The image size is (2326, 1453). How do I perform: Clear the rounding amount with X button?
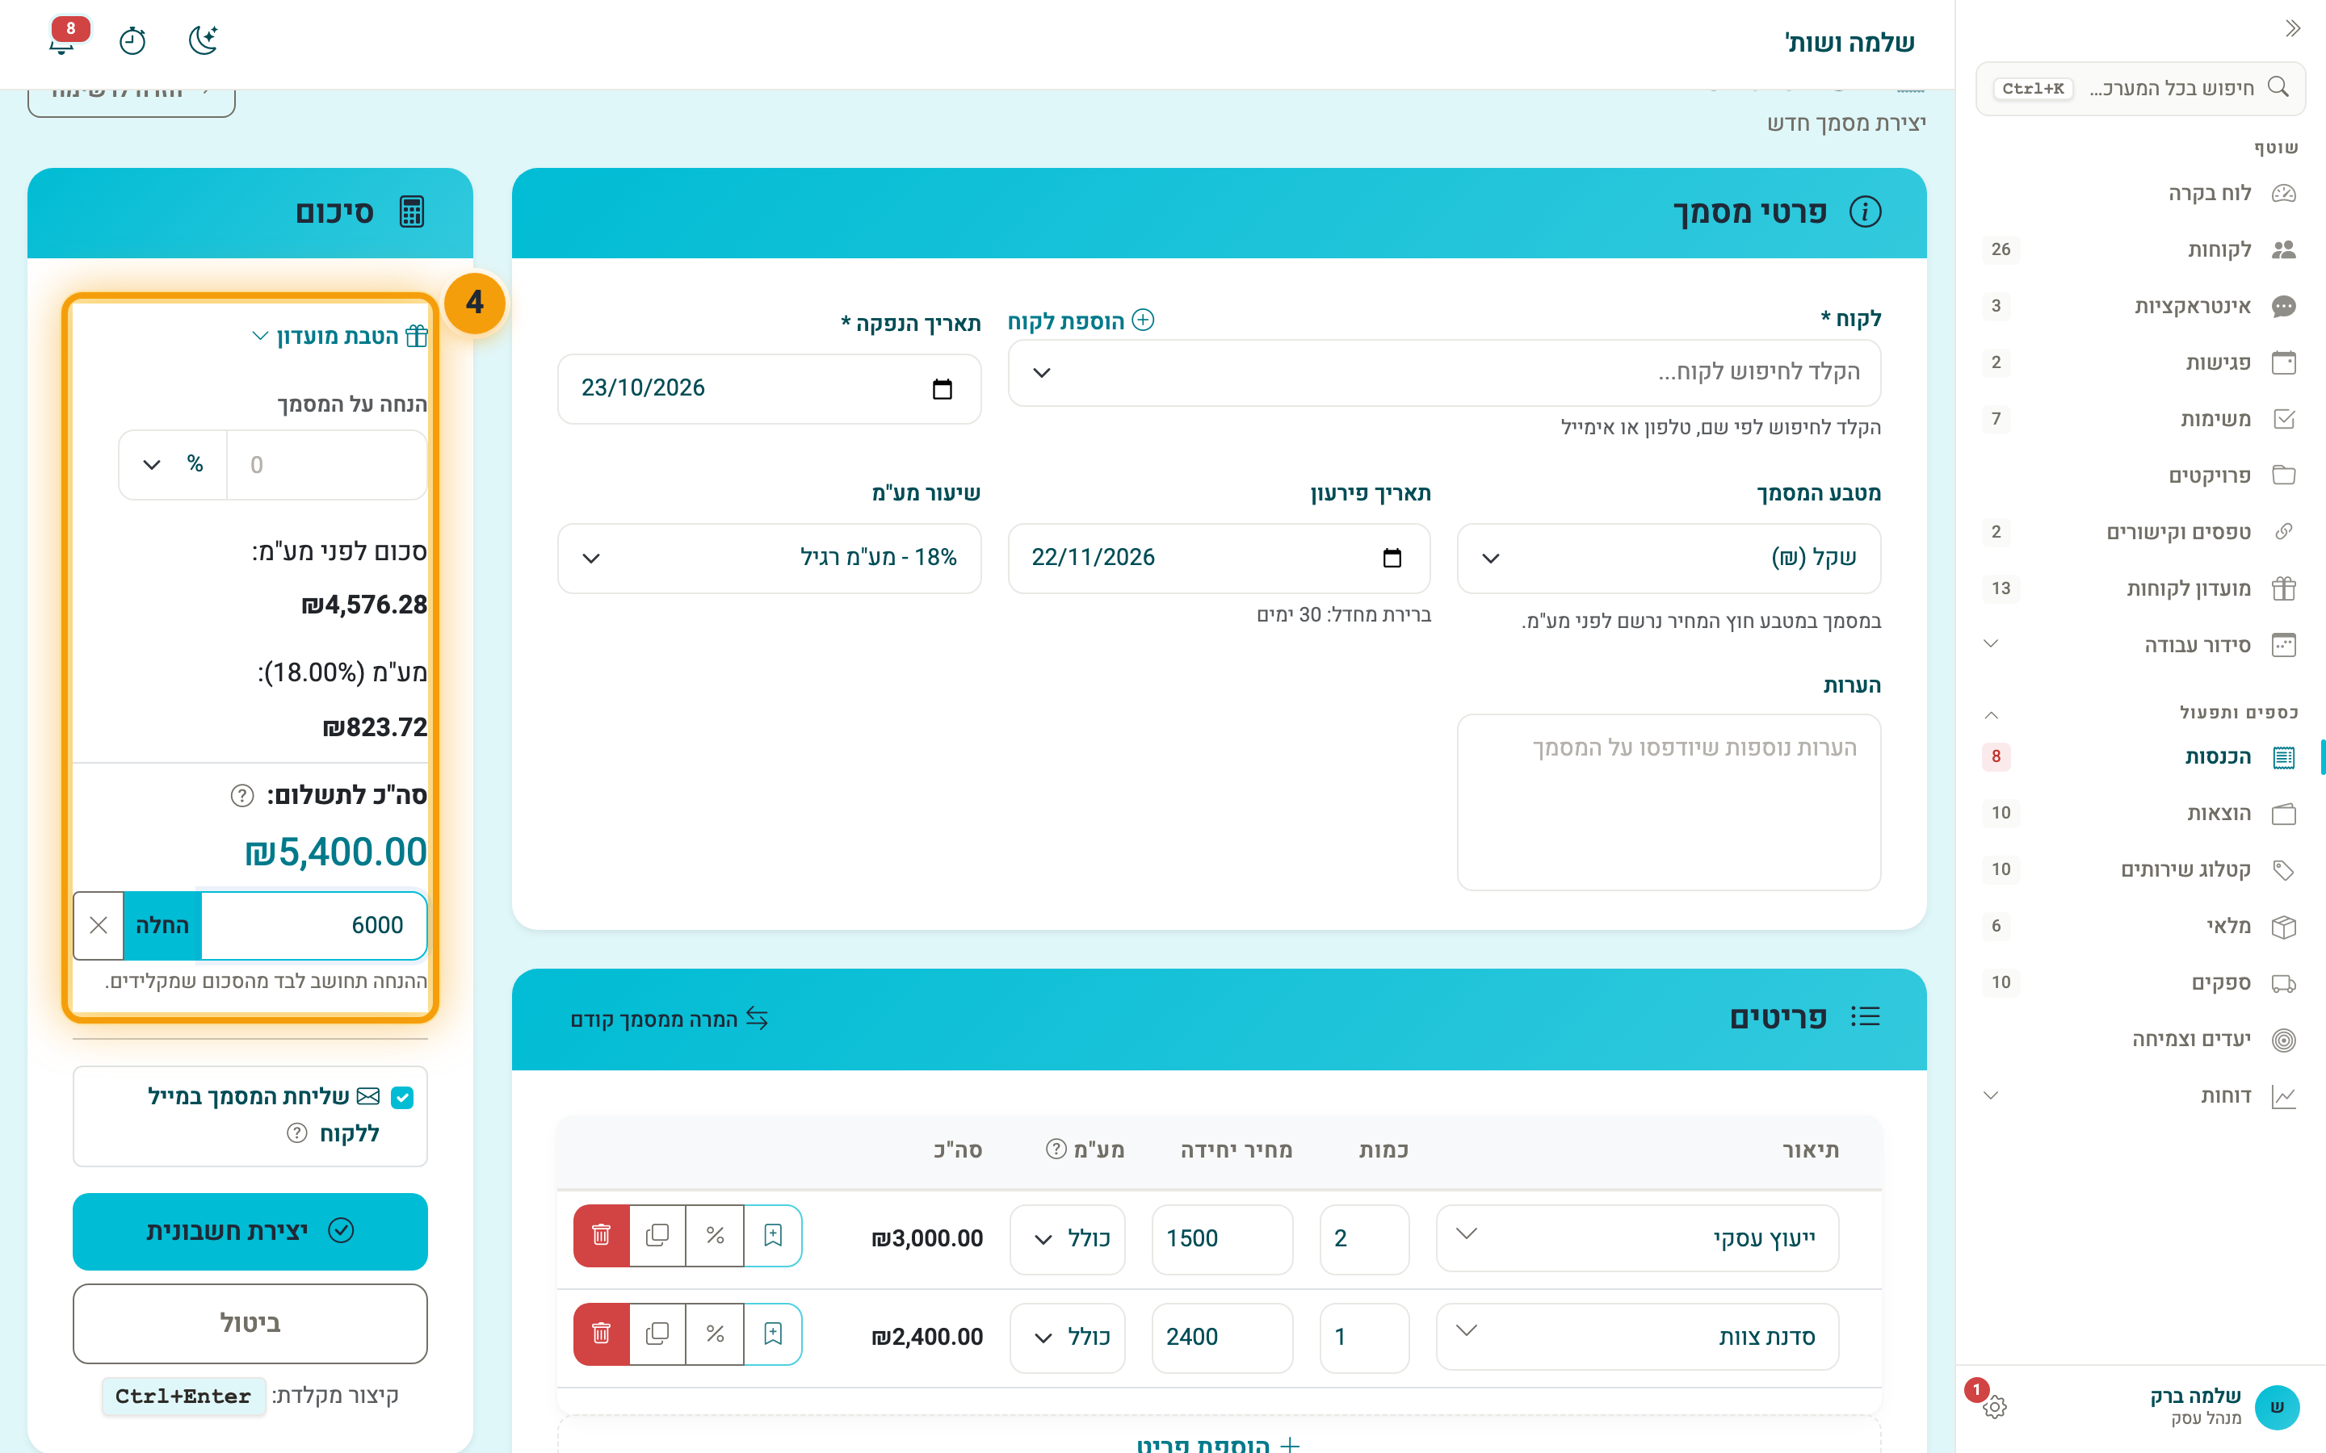98,925
